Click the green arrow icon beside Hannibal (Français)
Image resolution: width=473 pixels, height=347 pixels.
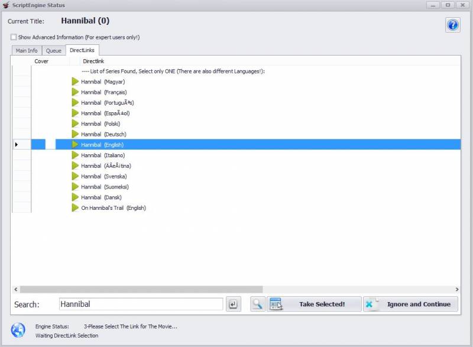[x=75, y=92]
